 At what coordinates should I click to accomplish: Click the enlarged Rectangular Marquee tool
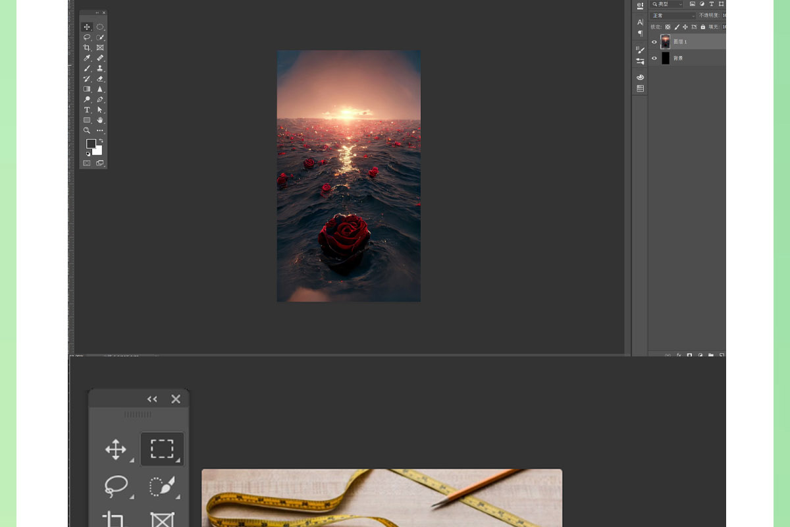(x=162, y=449)
